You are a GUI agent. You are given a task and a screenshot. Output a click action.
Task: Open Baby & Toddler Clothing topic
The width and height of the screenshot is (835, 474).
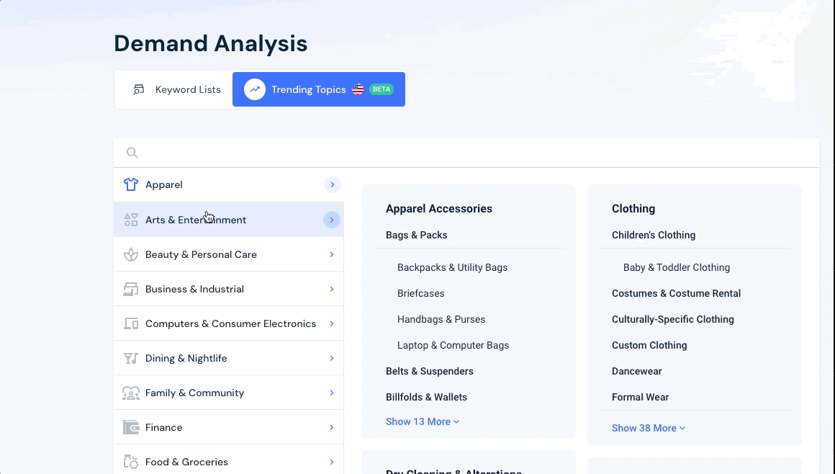pyautogui.click(x=677, y=268)
